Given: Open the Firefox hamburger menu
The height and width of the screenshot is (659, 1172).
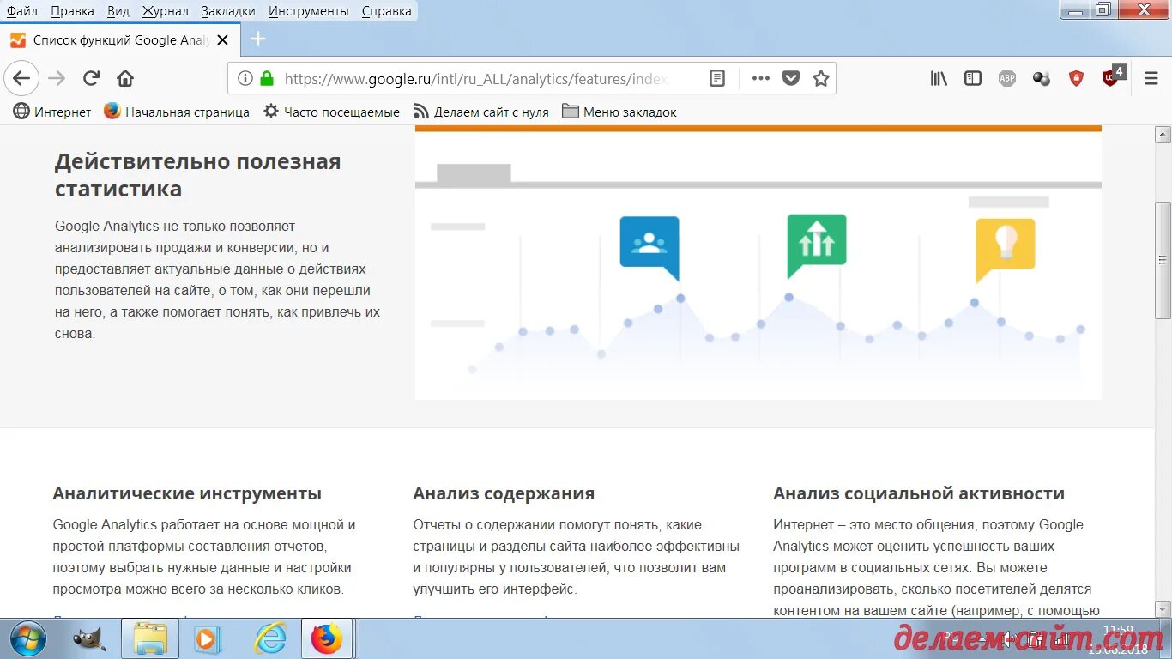Looking at the screenshot, I should tap(1151, 78).
